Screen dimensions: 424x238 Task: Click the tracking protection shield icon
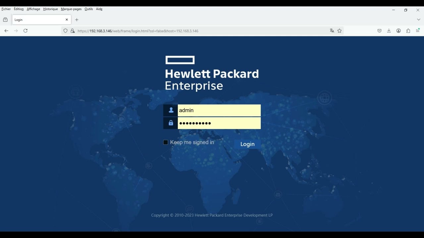(65, 31)
